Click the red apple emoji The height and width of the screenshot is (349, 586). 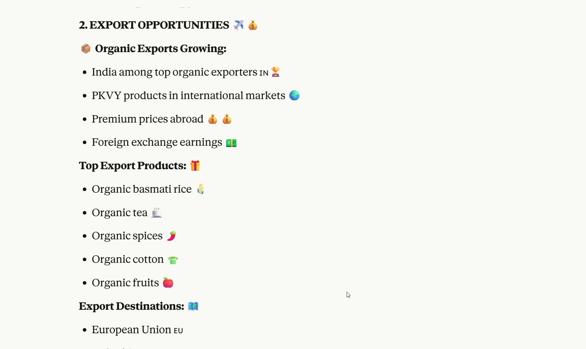168,283
